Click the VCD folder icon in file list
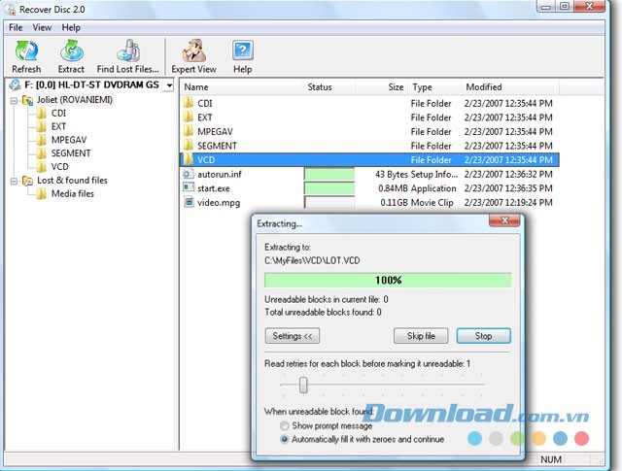The height and width of the screenshot is (471, 622). pyautogui.click(x=189, y=159)
